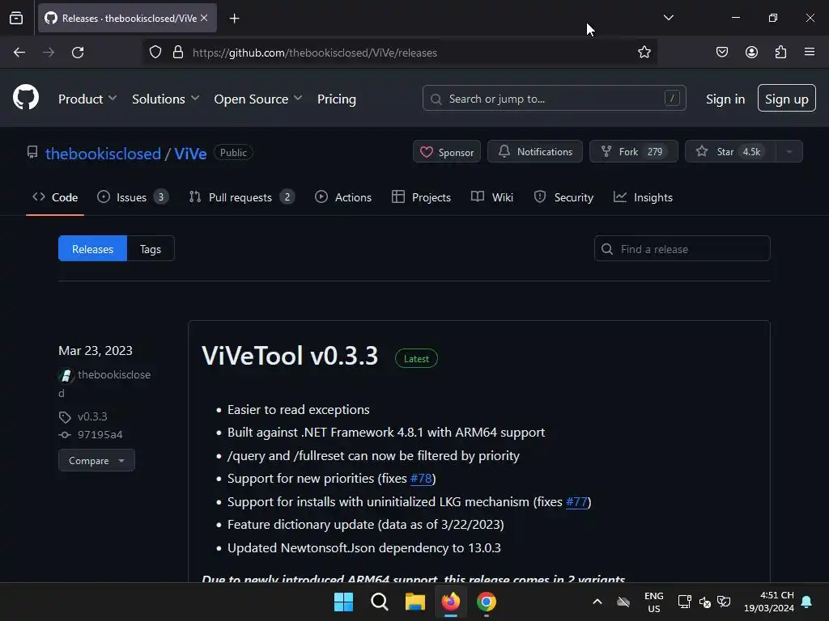
Task: Open Save to Pocket icon
Action: click(x=722, y=53)
